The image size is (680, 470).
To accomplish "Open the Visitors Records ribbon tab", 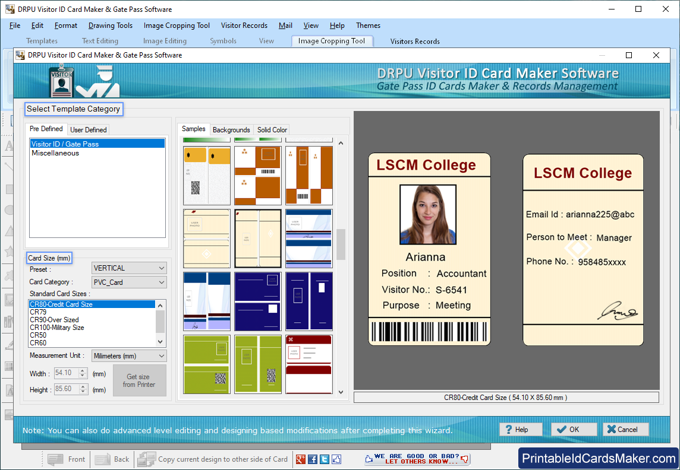I will pyautogui.click(x=415, y=42).
